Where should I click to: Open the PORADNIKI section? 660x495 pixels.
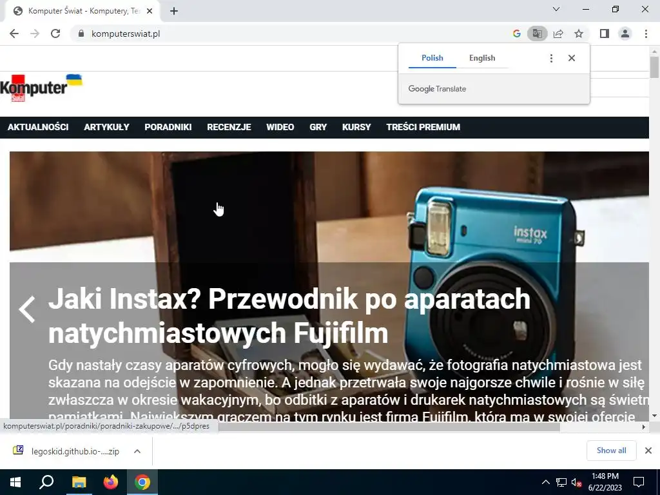(x=168, y=127)
